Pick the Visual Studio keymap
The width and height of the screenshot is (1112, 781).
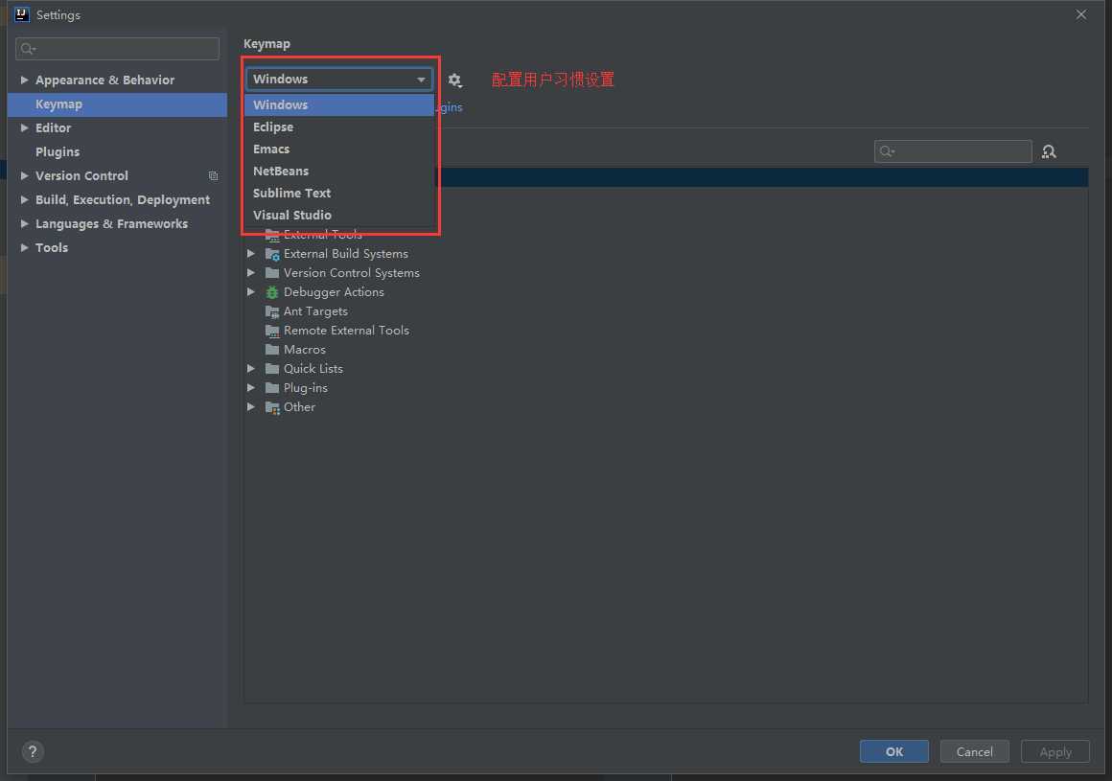339,215
